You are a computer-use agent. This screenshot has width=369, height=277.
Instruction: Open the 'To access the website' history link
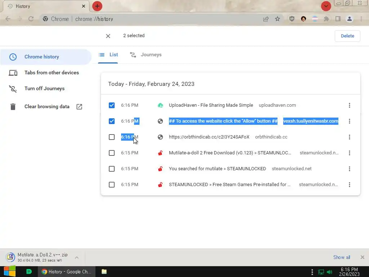[223, 121]
